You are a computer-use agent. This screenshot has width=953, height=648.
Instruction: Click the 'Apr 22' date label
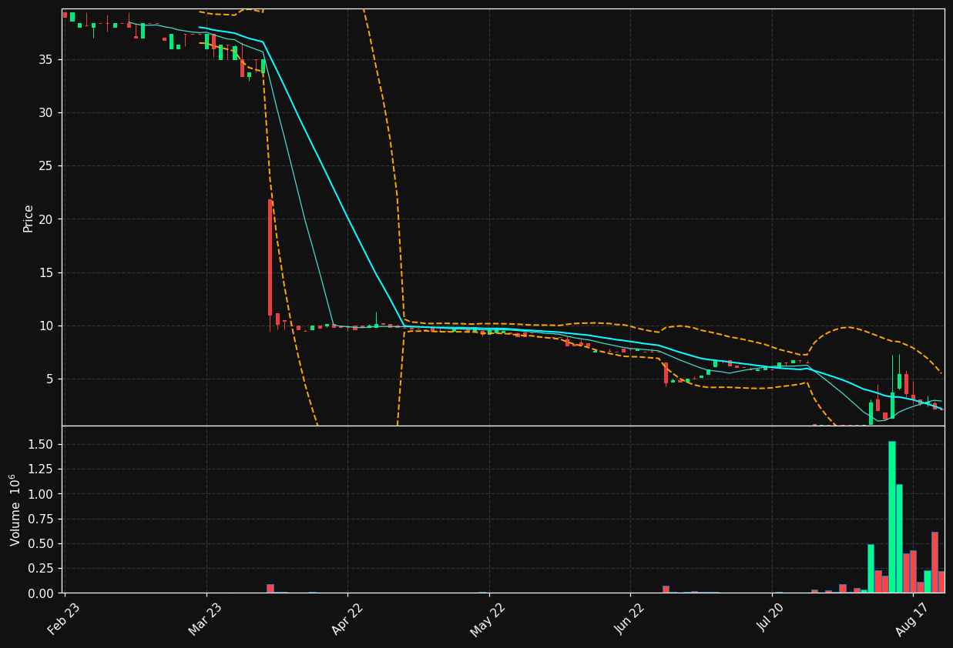tap(347, 619)
